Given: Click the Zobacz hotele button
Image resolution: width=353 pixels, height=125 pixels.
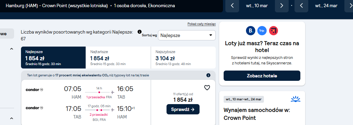Looking at the screenshot, I should click(x=262, y=76).
